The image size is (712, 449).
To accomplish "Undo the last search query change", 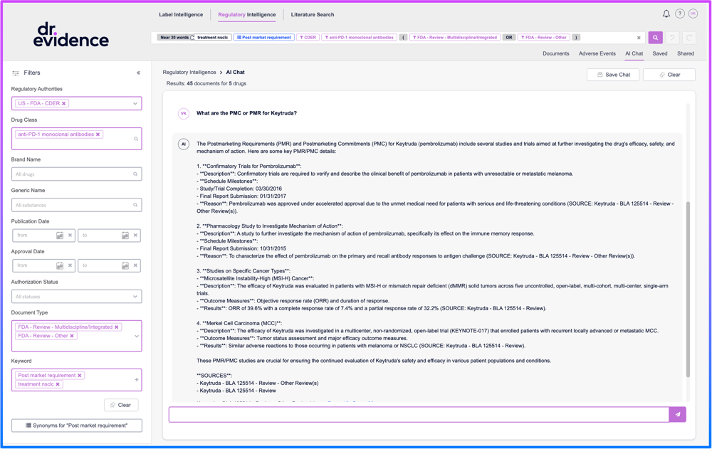I will pos(673,38).
